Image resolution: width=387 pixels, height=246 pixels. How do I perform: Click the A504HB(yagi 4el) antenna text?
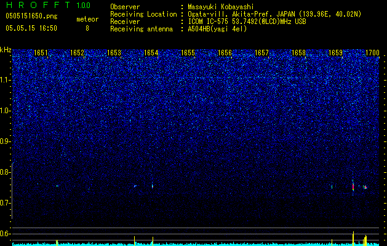click(x=217, y=29)
